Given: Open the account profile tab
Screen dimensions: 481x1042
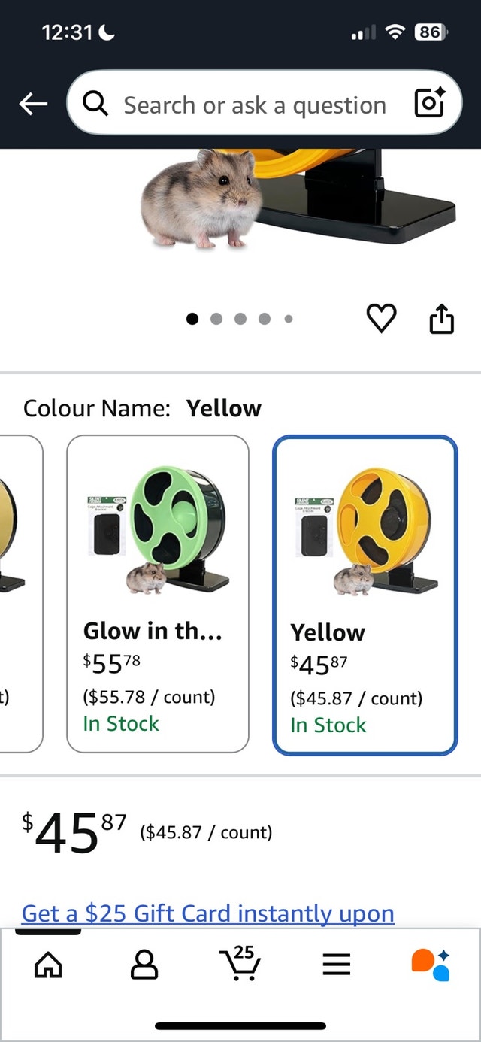Looking at the screenshot, I should [x=144, y=964].
